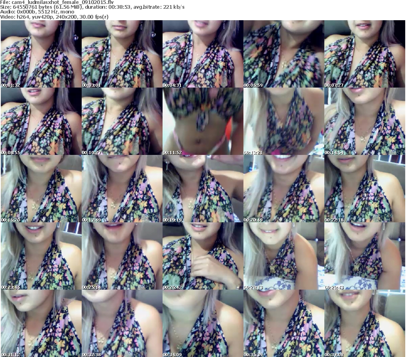Open the last frame, 00:37:08
This screenshot has width=406, height=357.
coord(365,323)
